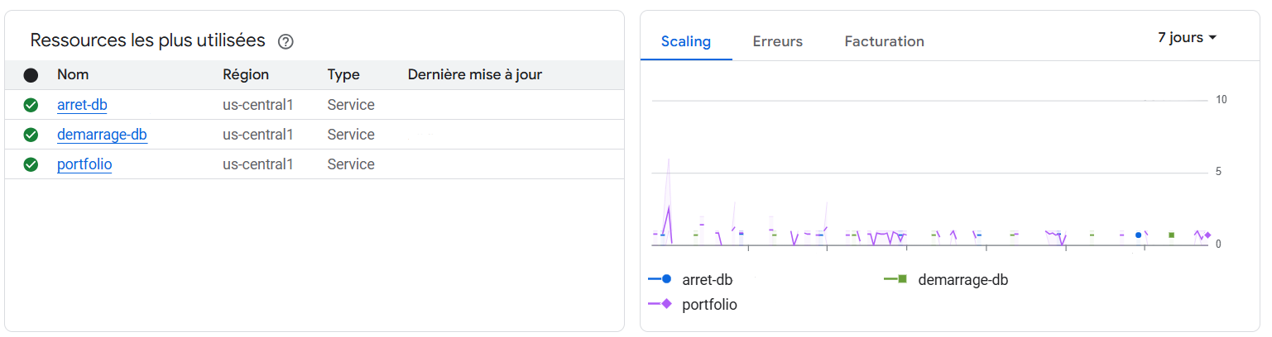Open the arret-db service link

click(x=82, y=105)
